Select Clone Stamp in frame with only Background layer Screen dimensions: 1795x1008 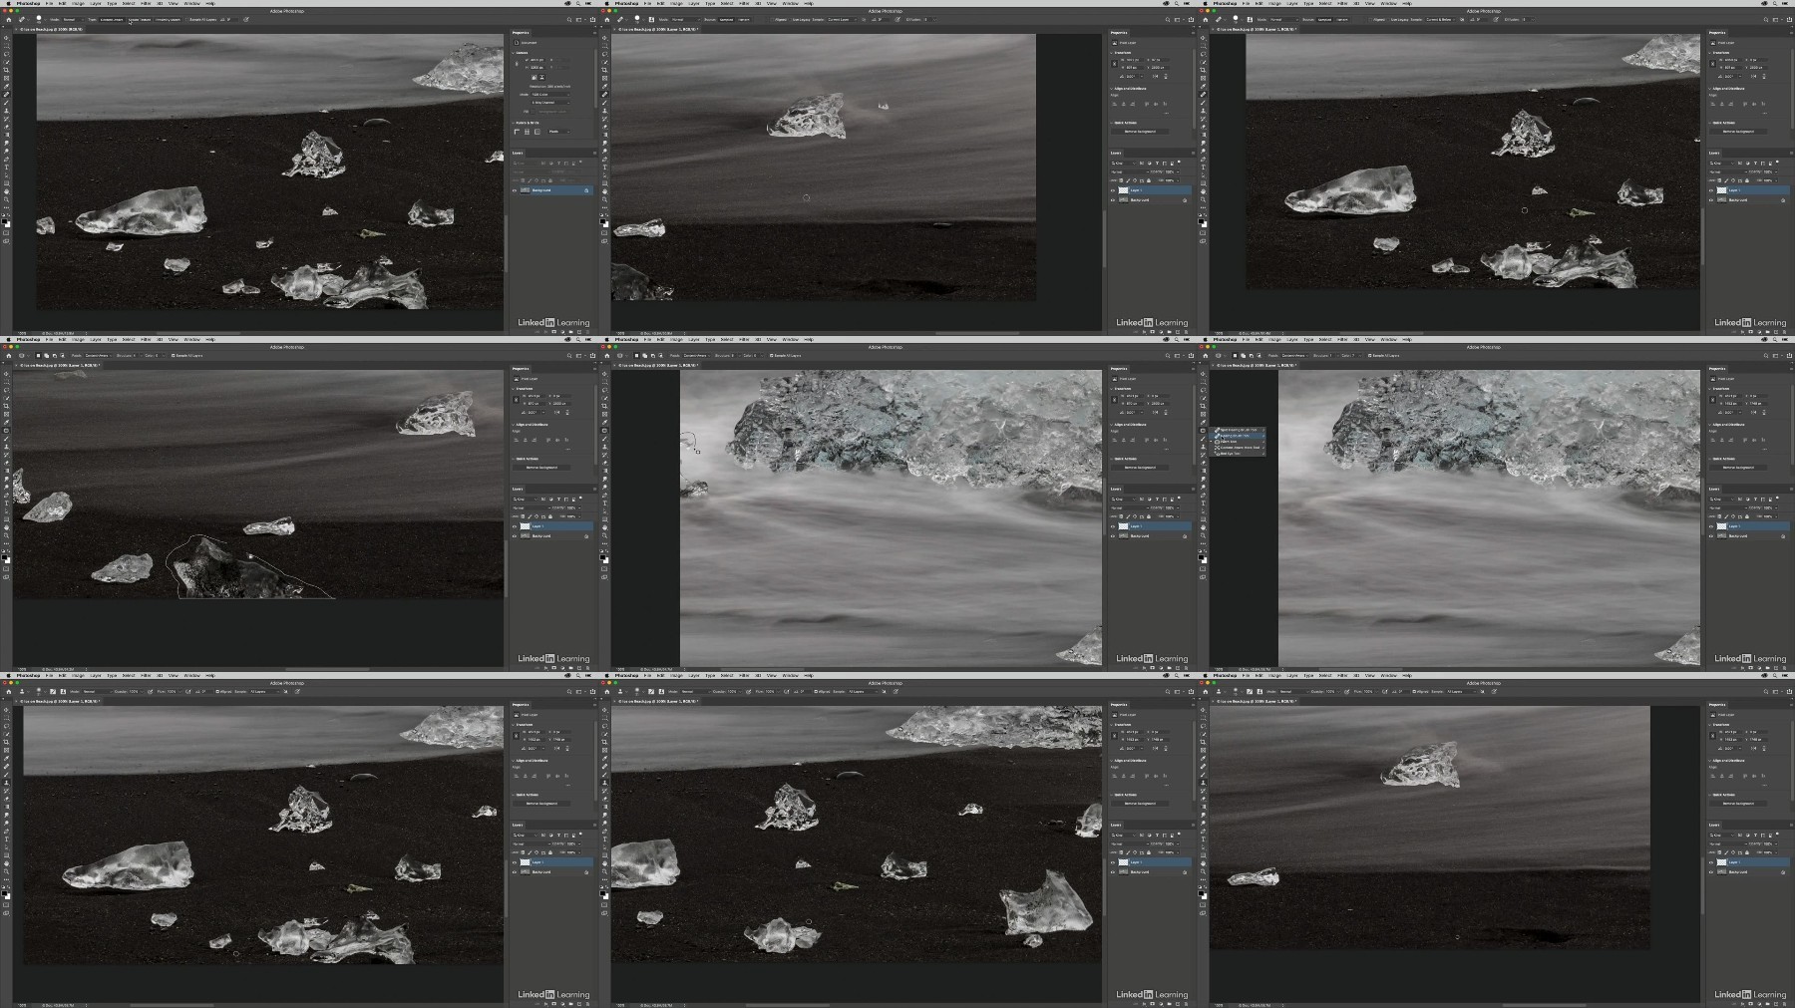(x=6, y=111)
